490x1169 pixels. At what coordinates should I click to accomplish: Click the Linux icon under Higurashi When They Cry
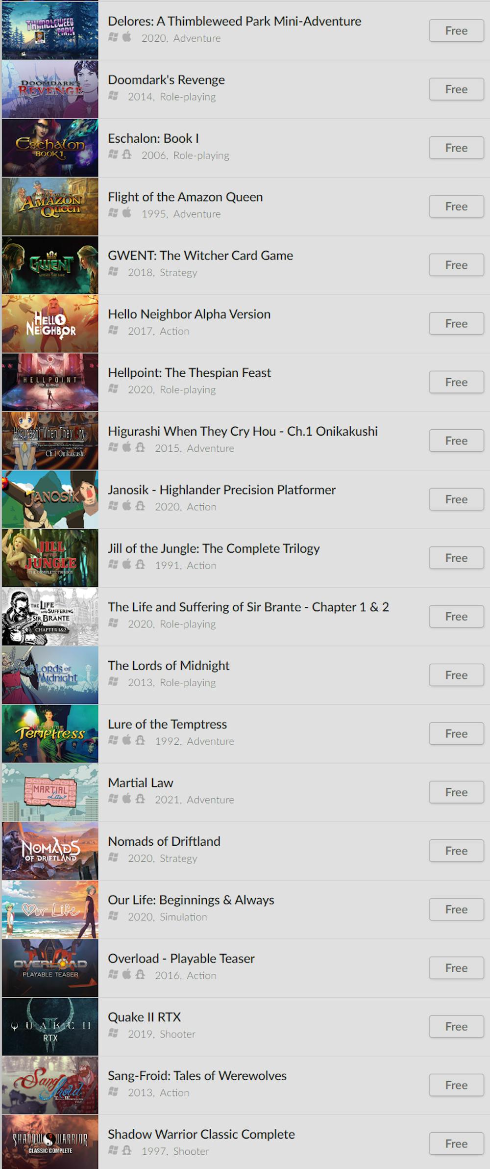pyautogui.click(x=140, y=447)
